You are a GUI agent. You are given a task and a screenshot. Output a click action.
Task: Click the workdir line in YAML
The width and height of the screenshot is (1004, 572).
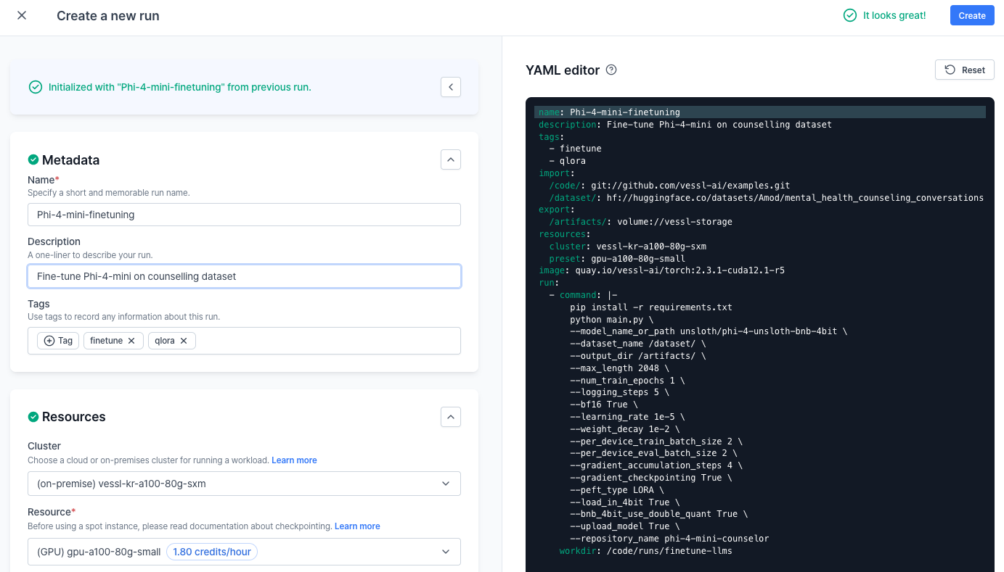point(645,551)
